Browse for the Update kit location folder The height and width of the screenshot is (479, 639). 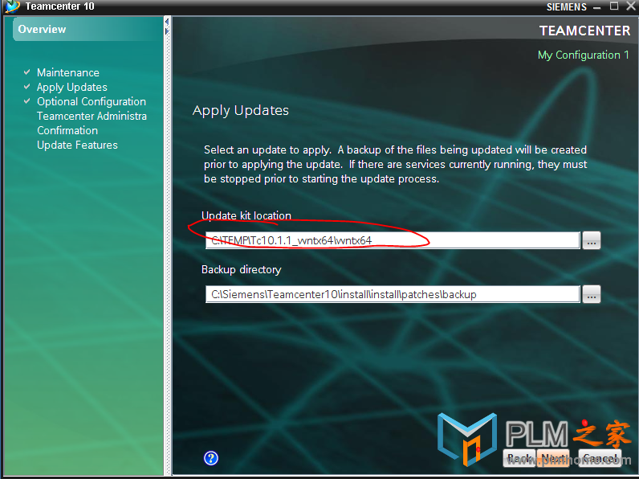tap(592, 240)
